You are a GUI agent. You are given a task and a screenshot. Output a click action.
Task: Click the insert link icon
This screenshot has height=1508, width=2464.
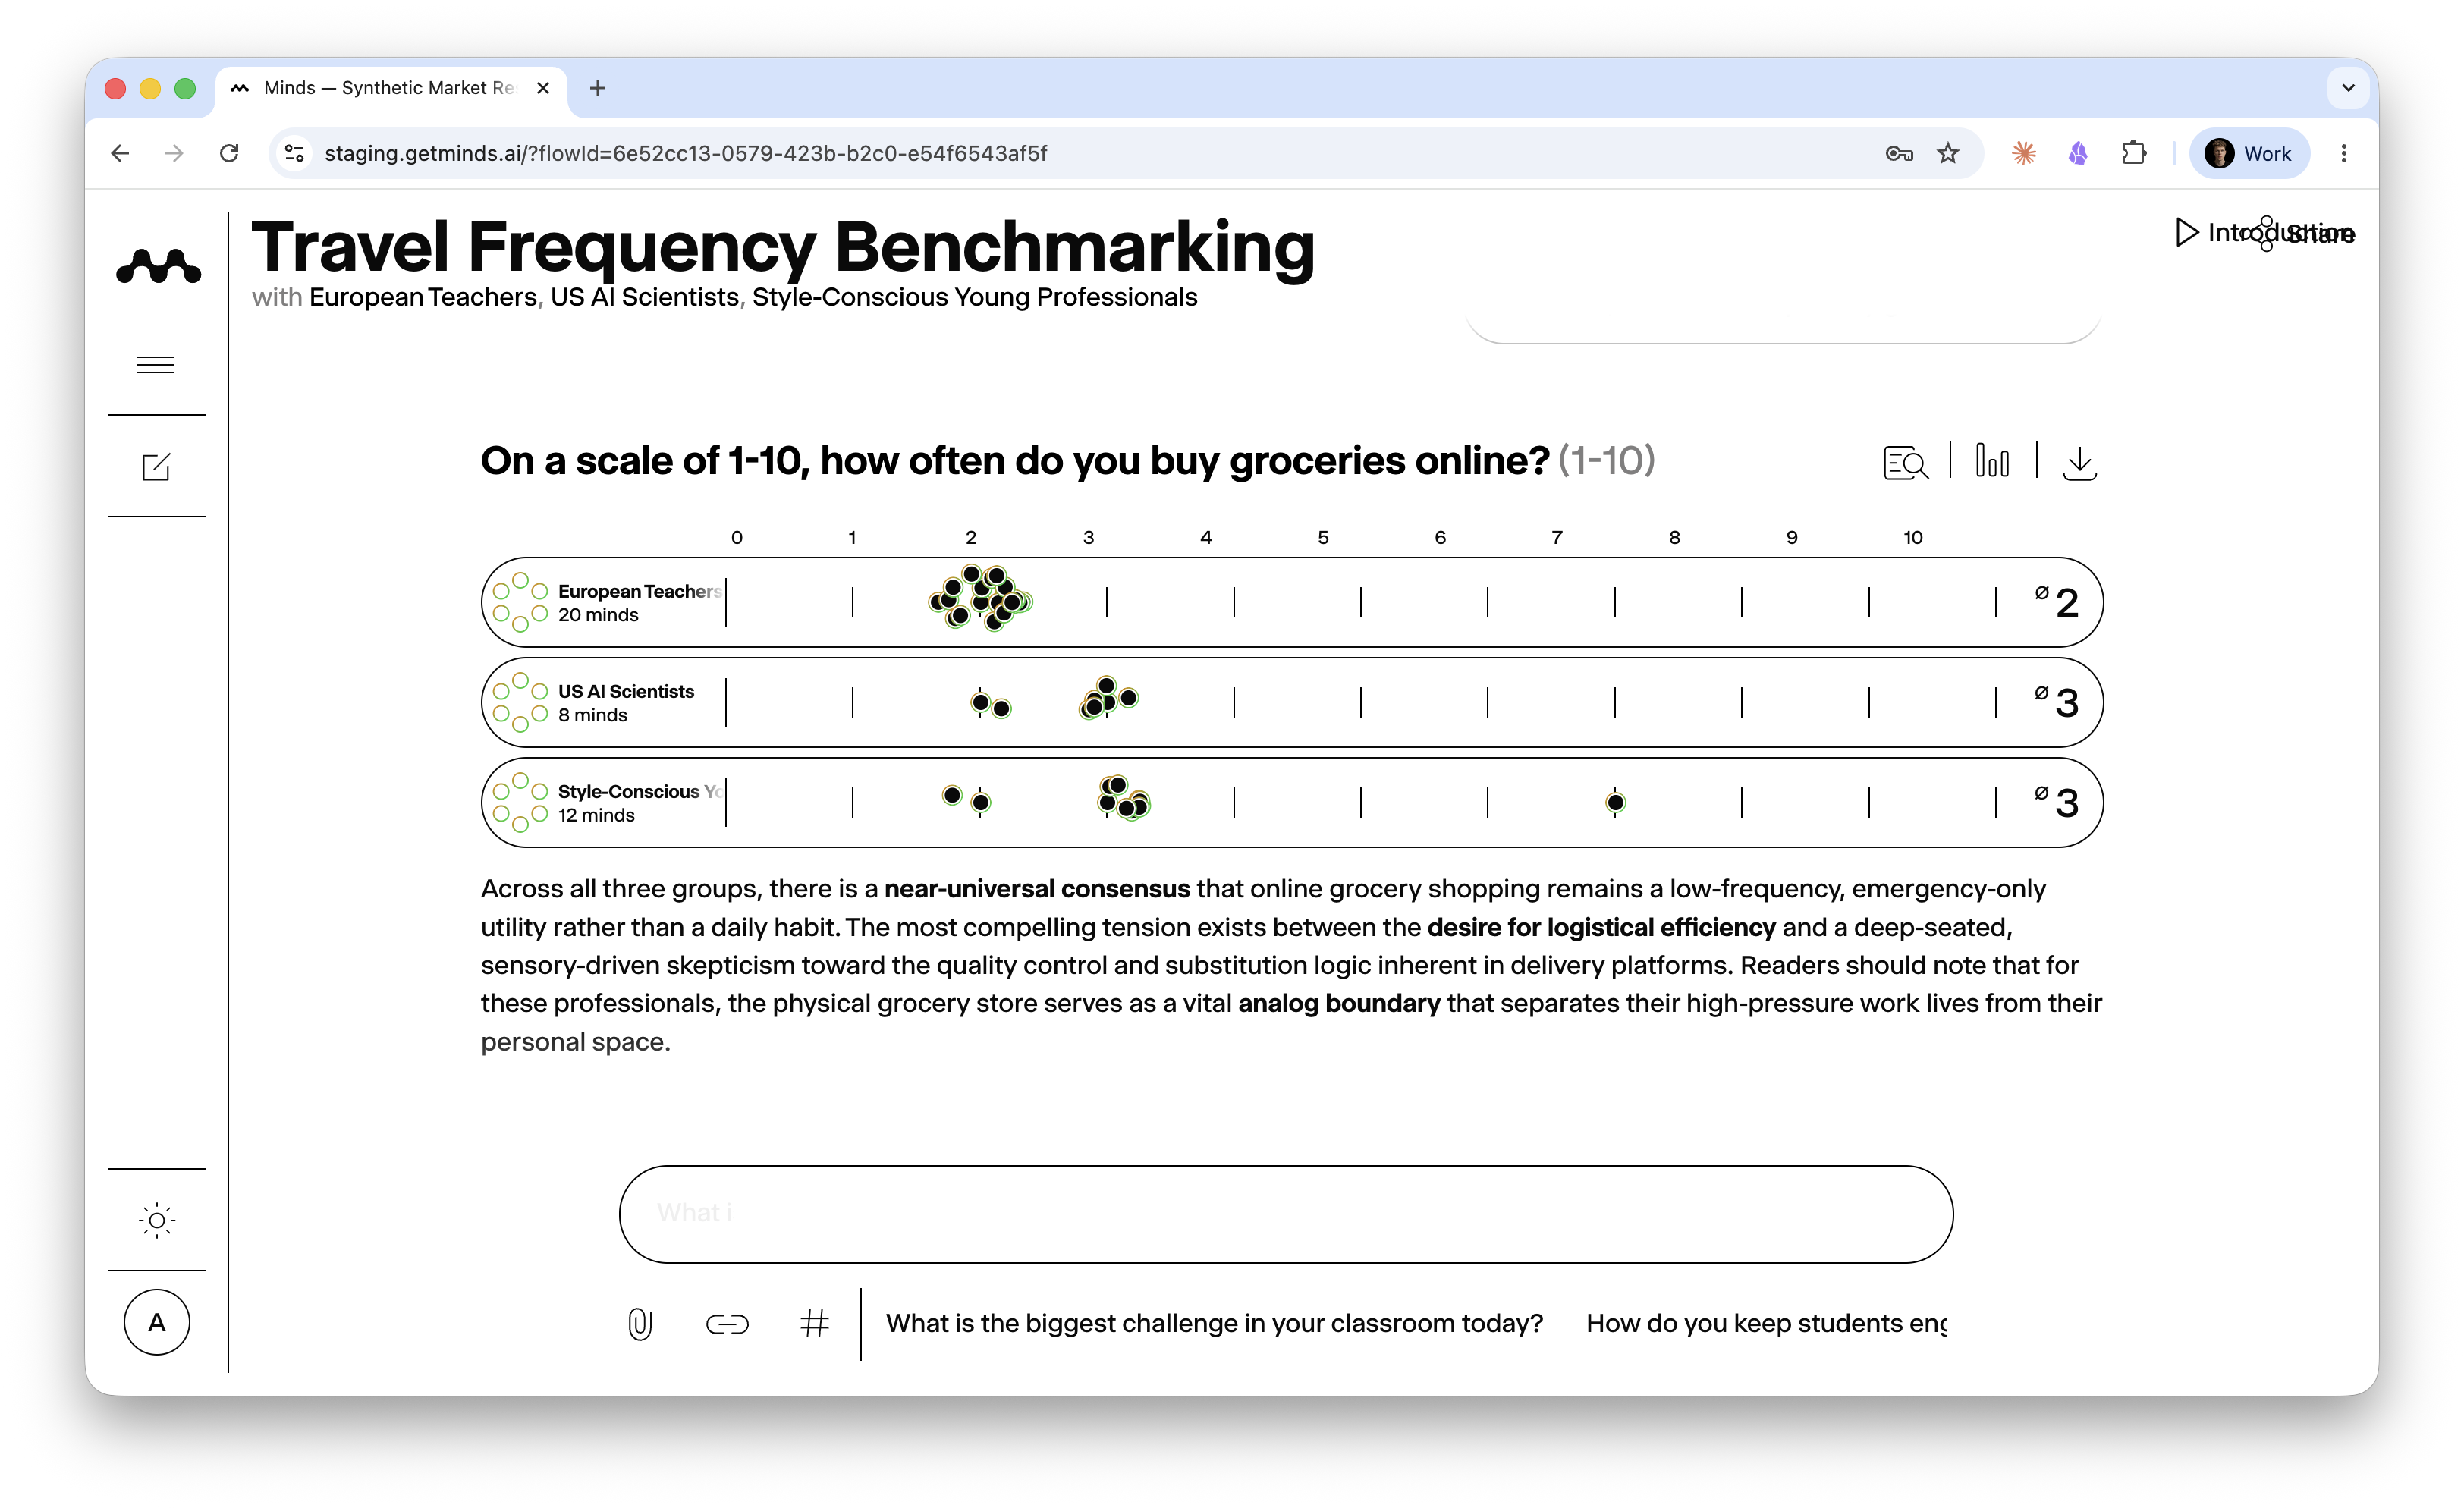point(727,1324)
